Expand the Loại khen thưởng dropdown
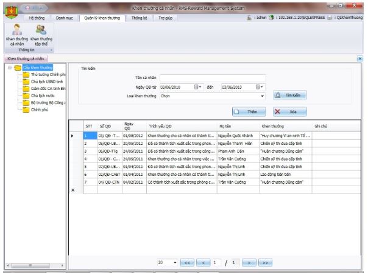Viewport: 368px width, 275px height. point(262,96)
